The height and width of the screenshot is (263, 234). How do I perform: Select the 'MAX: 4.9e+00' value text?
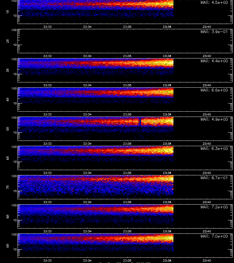[214, 119]
